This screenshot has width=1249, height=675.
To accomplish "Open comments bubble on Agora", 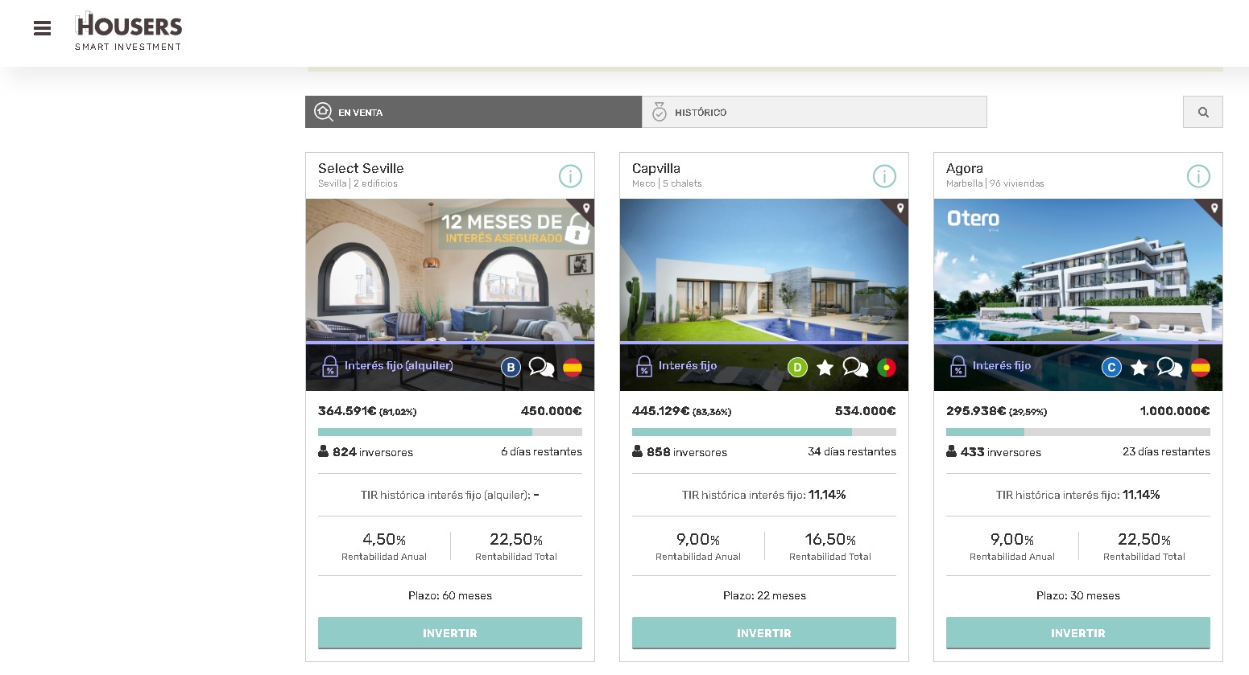I will [1169, 368].
